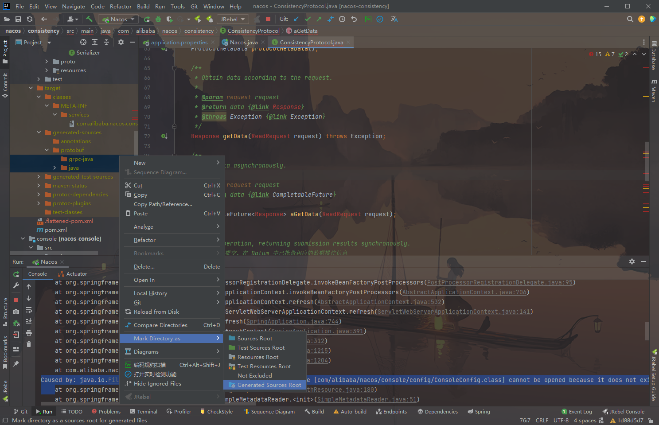This screenshot has width=659, height=425.
Task: Expand the protoc-plugins folder
Action: coord(39,203)
